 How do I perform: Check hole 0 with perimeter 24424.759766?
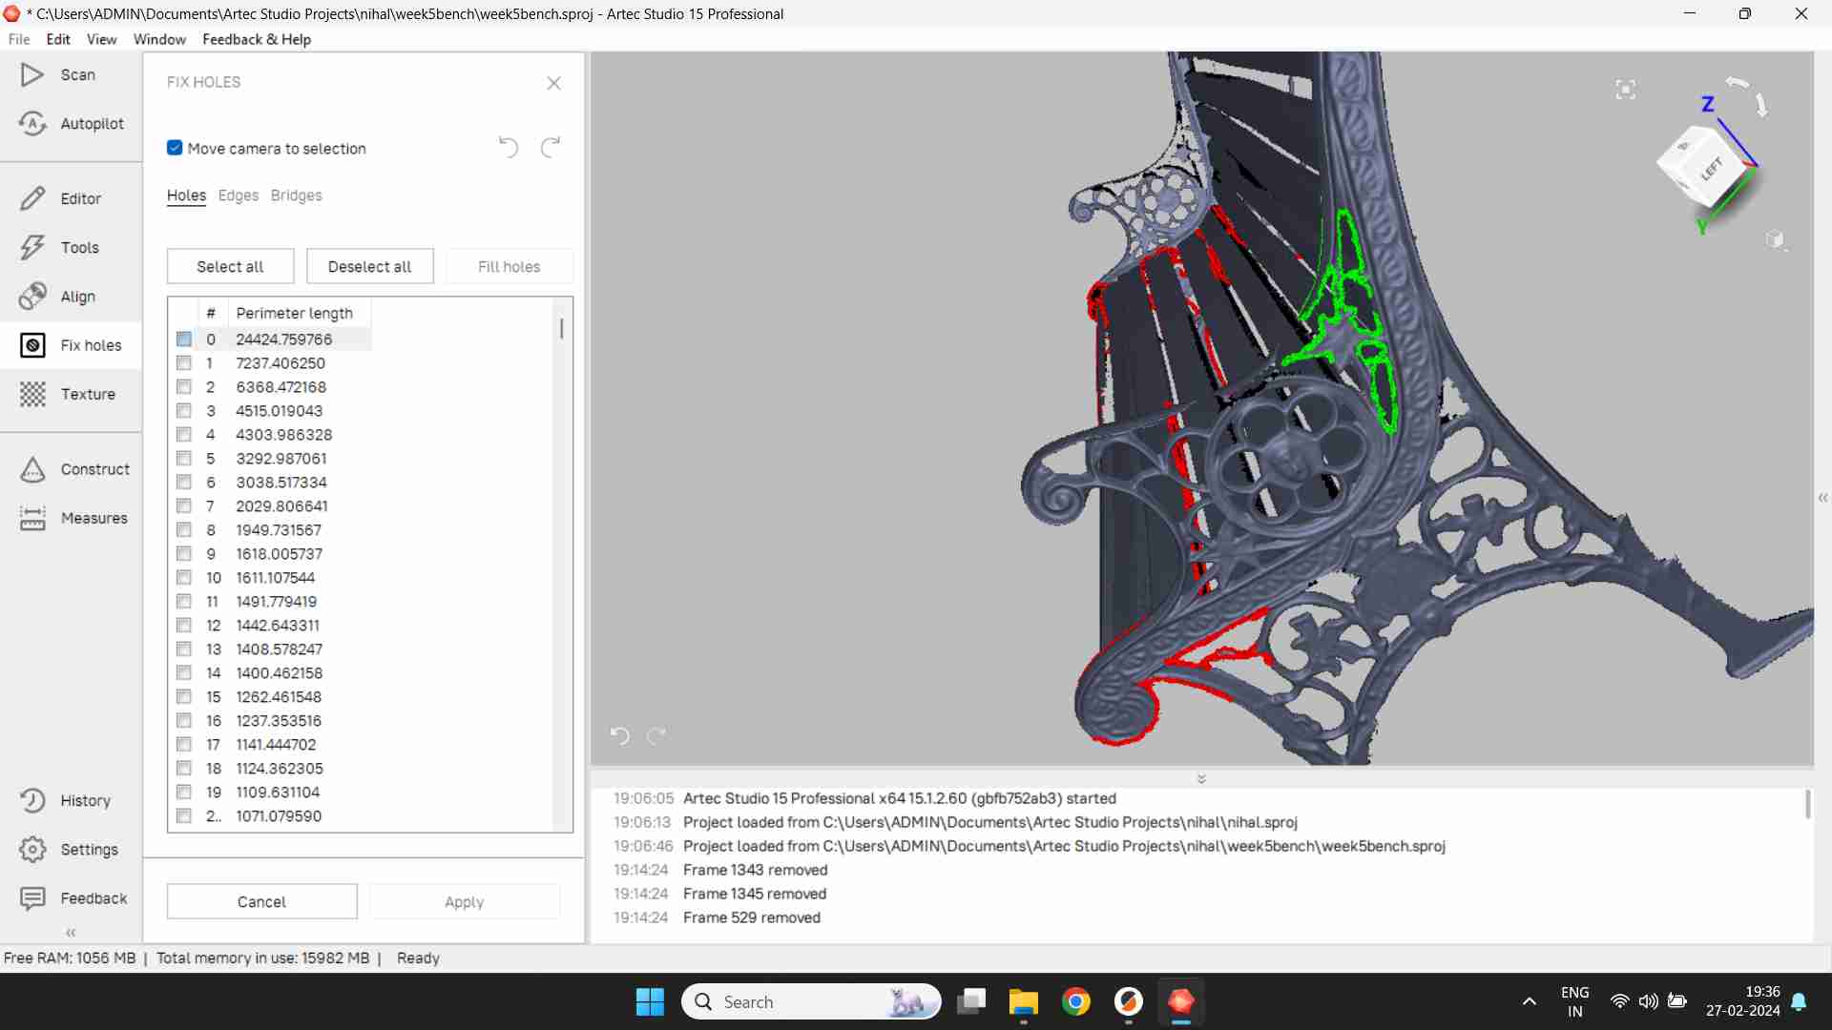(184, 339)
